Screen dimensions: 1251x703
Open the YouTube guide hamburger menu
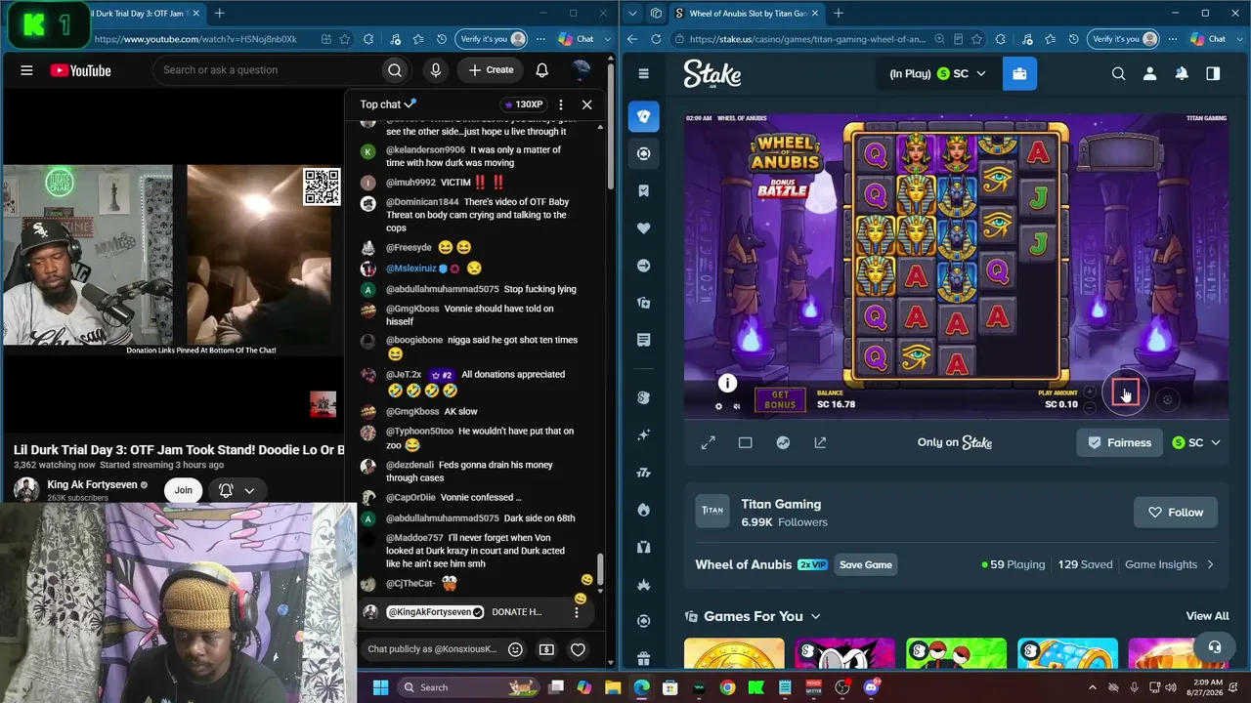[x=26, y=70]
